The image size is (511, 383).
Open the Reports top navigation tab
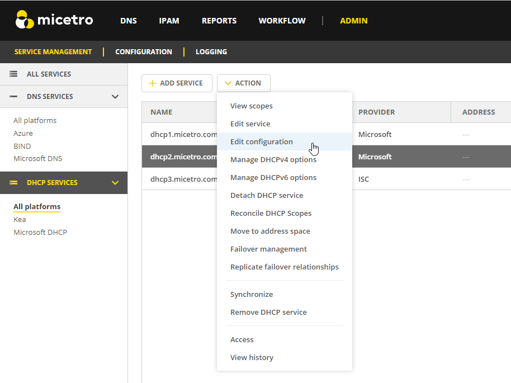point(219,21)
